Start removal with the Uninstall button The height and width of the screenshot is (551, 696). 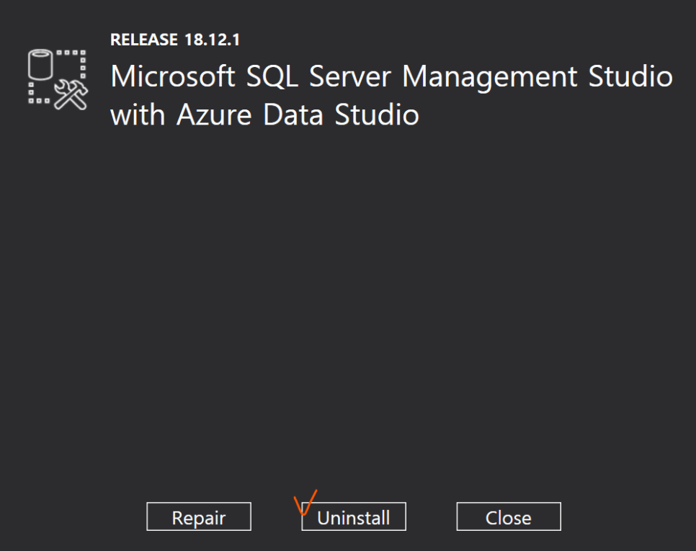(354, 516)
